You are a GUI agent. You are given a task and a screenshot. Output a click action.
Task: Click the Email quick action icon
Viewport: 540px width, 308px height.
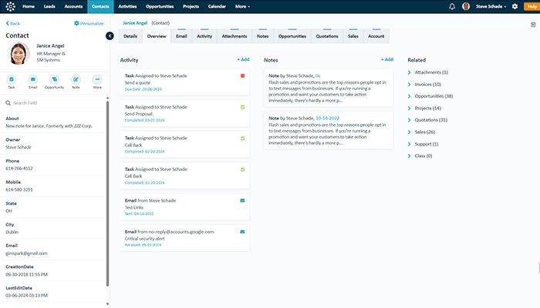click(x=32, y=80)
